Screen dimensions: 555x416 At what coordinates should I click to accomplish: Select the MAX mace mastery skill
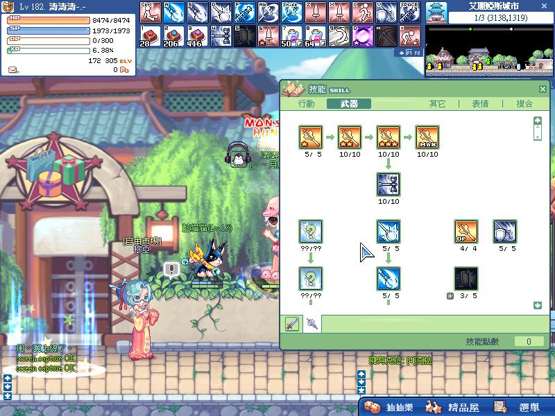pos(427,137)
